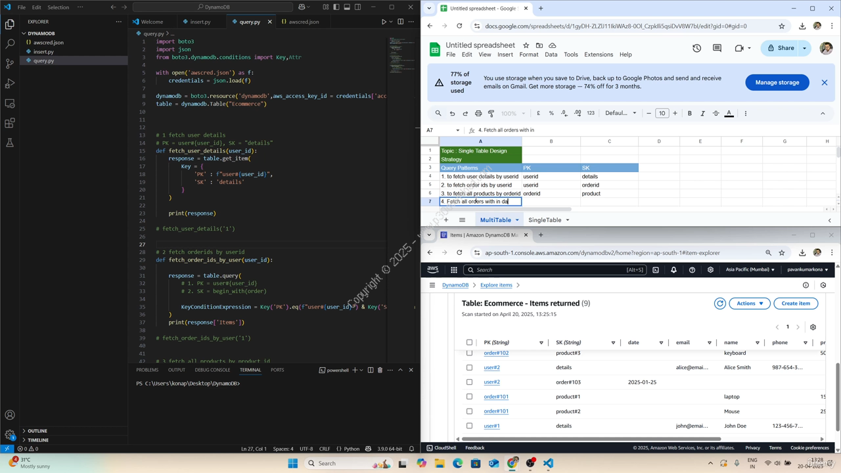The height and width of the screenshot is (473, 841).
Task: Run the Python file with the play button
Action: (384, 22)
